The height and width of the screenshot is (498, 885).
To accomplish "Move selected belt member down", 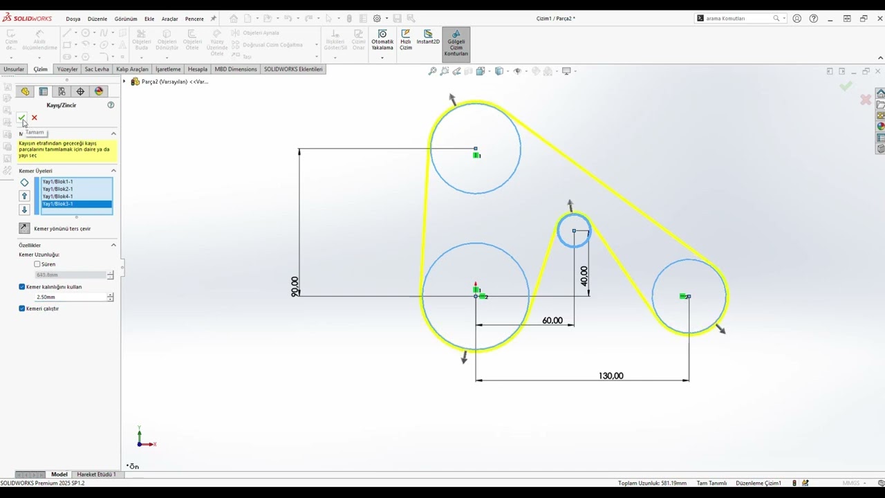I will tap(24, 210).
